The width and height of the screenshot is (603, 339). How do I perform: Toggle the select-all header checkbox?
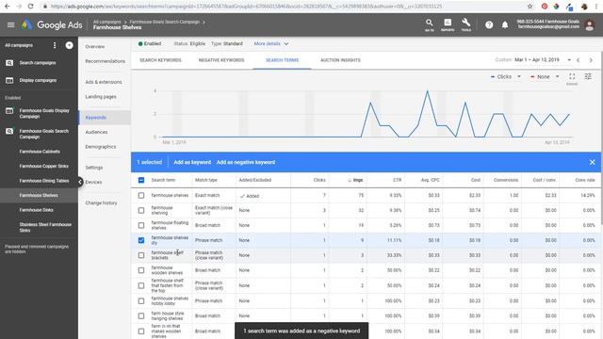click(x=141, y=180)
